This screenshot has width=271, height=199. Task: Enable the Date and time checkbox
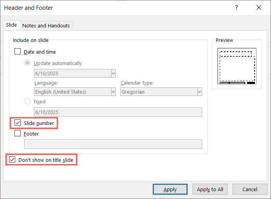[x=18, y=52]
